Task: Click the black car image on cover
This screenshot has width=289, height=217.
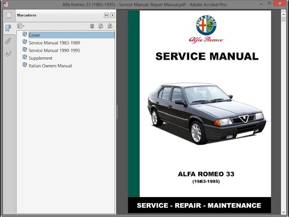Action: [207, 113]
